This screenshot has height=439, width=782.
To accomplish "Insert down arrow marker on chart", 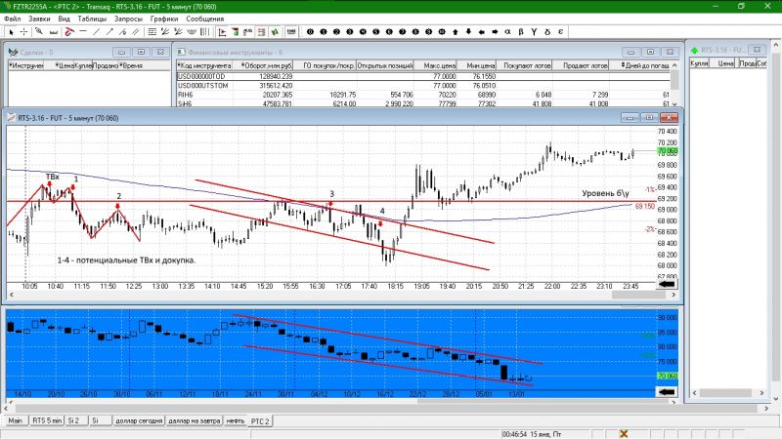I will click(x=468, y=32).
